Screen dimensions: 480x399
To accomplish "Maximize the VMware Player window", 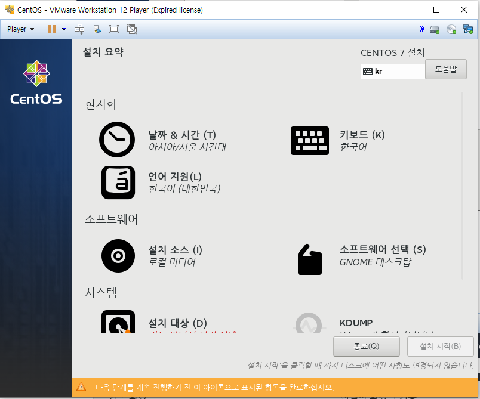I will (436, 10).
